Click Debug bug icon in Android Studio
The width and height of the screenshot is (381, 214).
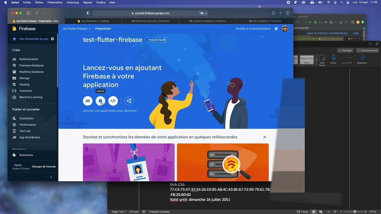point(315,22)
